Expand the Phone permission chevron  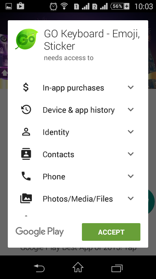click(x=131, y=176)
